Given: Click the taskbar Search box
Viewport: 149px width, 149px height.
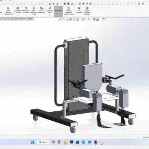Looking at the screenshot, I should coord(43,142).
